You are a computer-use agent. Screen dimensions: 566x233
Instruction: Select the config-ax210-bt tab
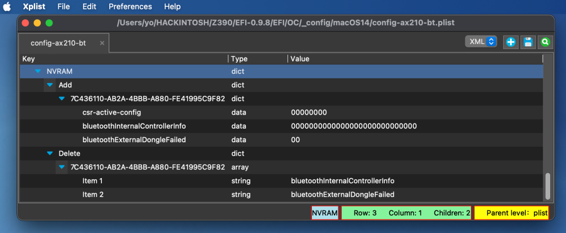click(63, 43)
